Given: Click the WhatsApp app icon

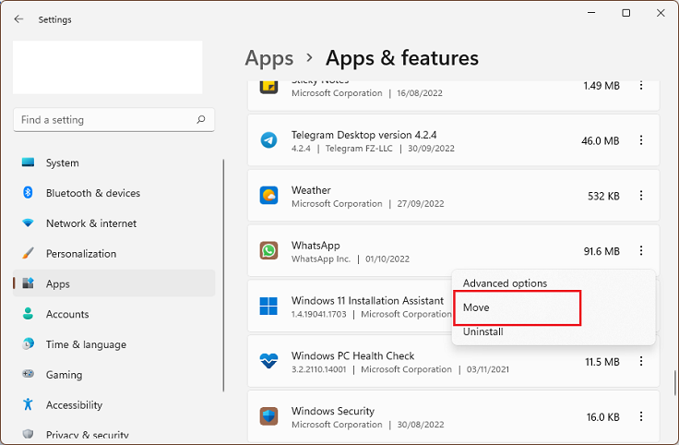Looking at the screenshot, I should pyautogui.click(x=268, y=250).
